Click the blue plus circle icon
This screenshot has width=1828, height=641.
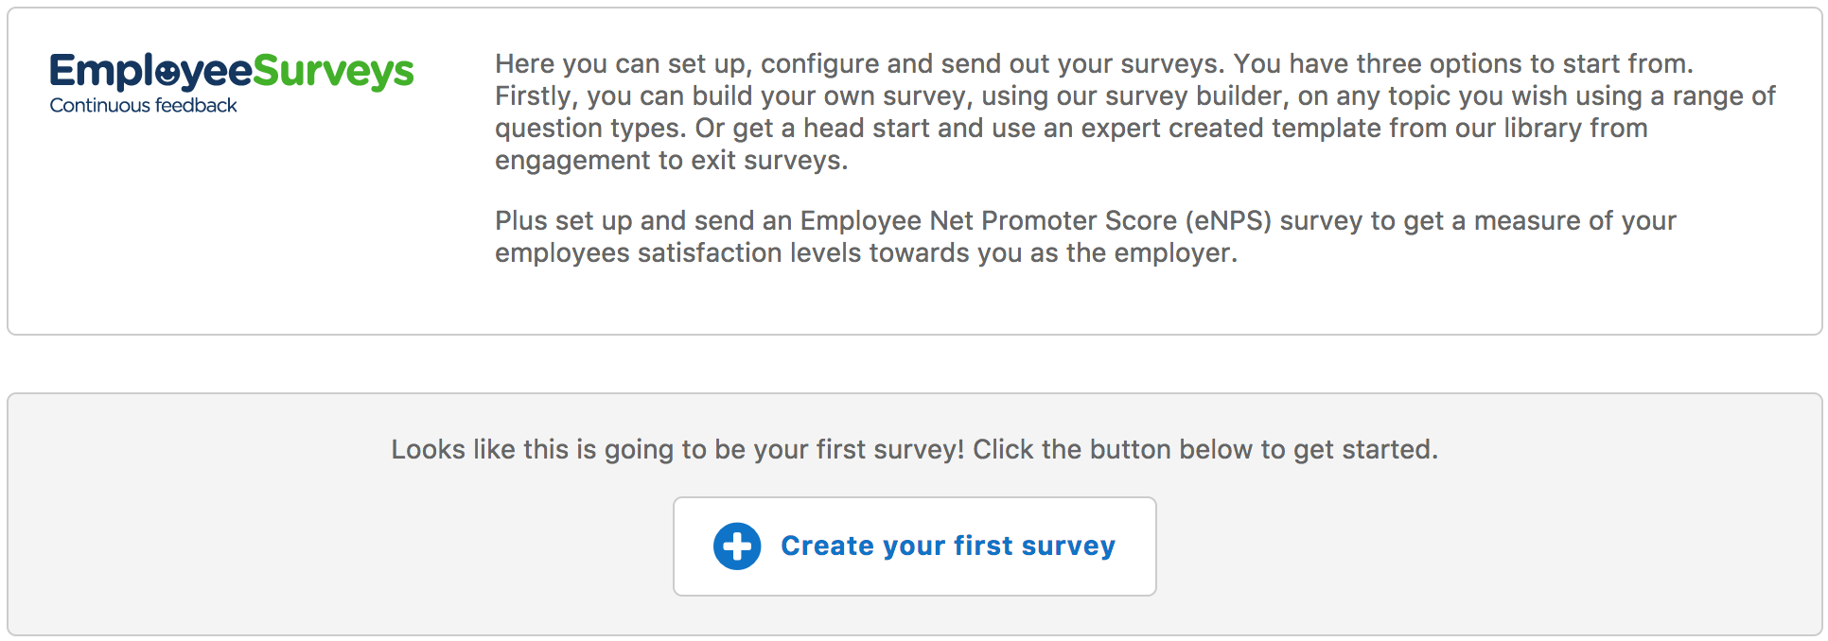point(737,546)
